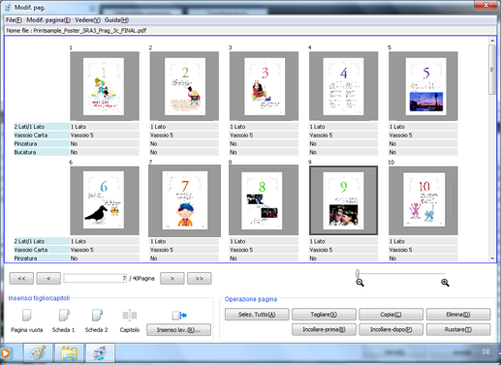The width and height of the screenshot is (501, 365).
Task: Click the Modif. pag. window title icon
Action: point(8,8)
